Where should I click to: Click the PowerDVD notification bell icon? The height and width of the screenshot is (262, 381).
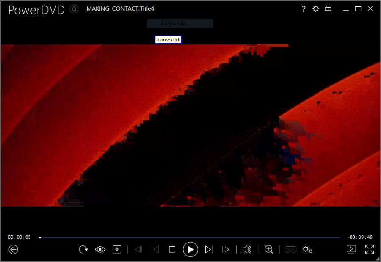pos(74,9)
